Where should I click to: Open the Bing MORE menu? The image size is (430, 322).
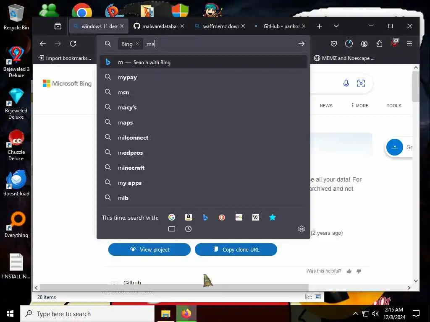(360, 106)
